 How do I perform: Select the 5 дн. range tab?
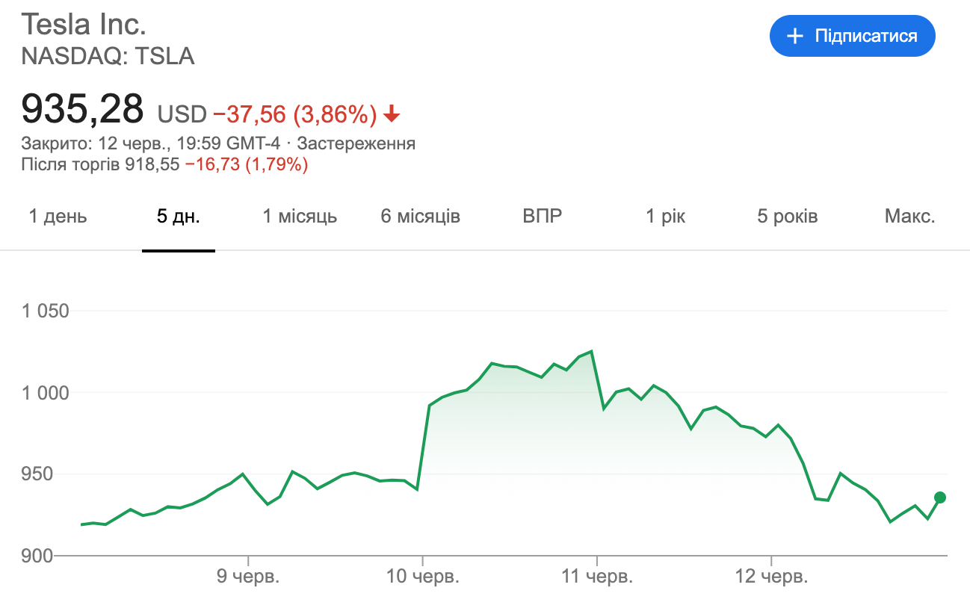point(178,217)
